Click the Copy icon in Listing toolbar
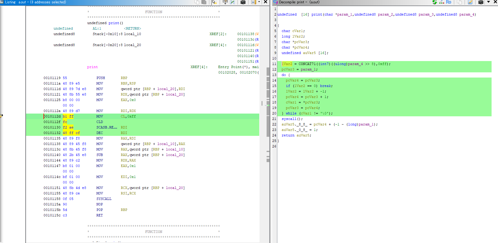The height and width of the screenshot is (243, 498). [x=197, y=2]
